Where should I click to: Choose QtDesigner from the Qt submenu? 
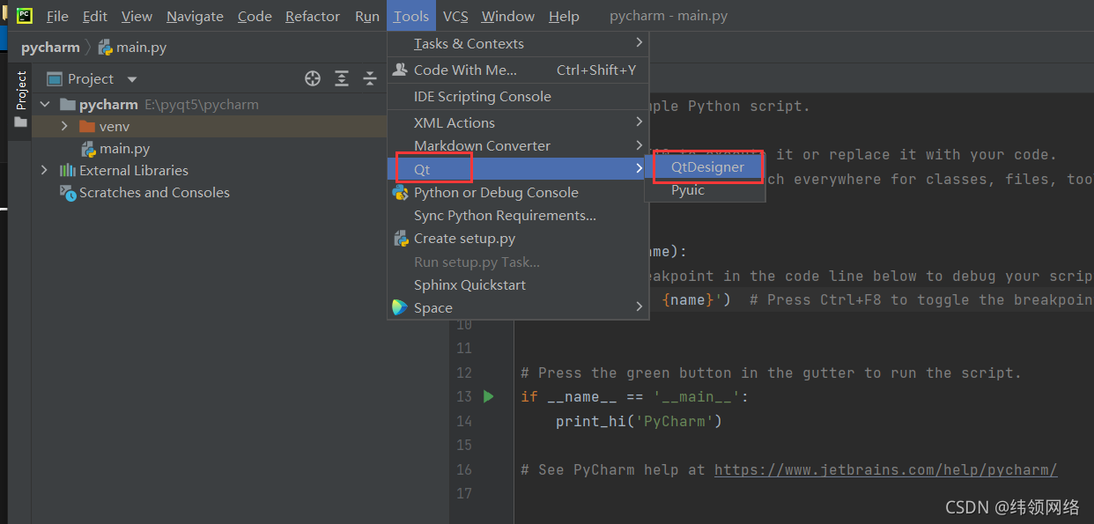[706, 166]
